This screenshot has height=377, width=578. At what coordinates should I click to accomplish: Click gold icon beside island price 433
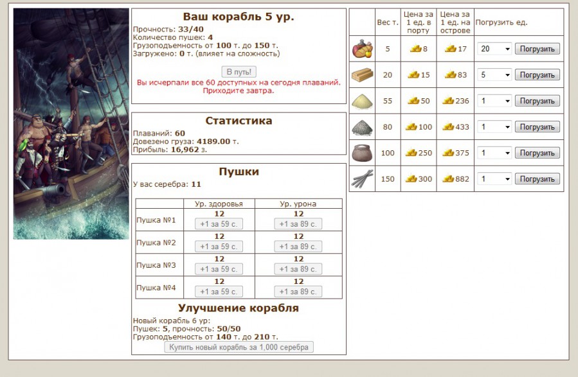point(448,127)
